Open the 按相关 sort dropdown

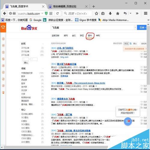[x=143, y=43]
